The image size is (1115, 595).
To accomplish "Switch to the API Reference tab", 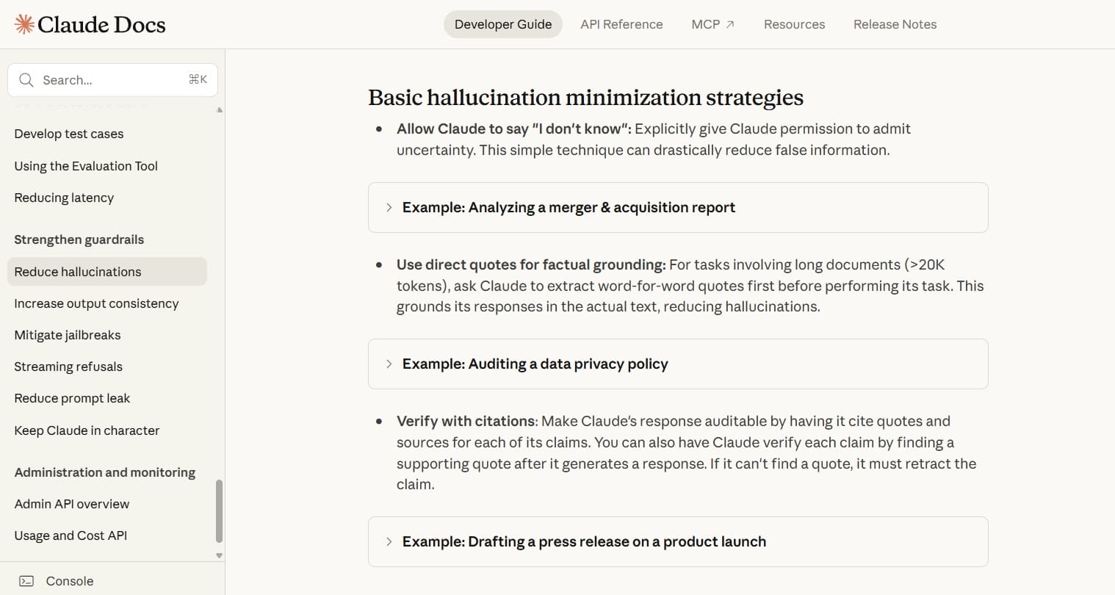I will point(621,24).
